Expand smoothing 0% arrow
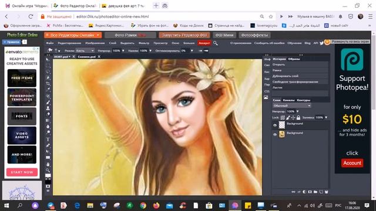Image resolution: width=376 pixels, height=211 pixels. [x=192, y=51]
